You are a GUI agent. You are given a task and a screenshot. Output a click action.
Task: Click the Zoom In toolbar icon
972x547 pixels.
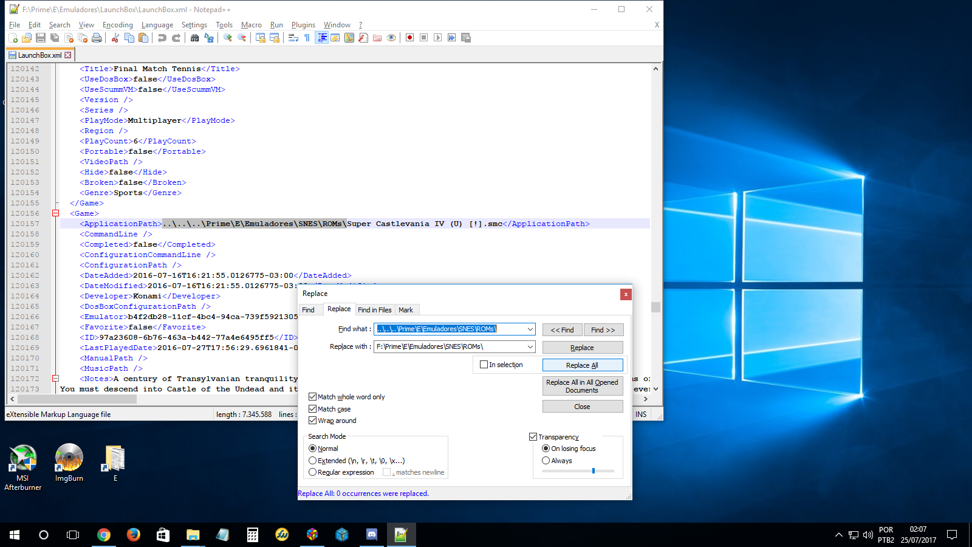pyautogui.click(x=228, y=38)
